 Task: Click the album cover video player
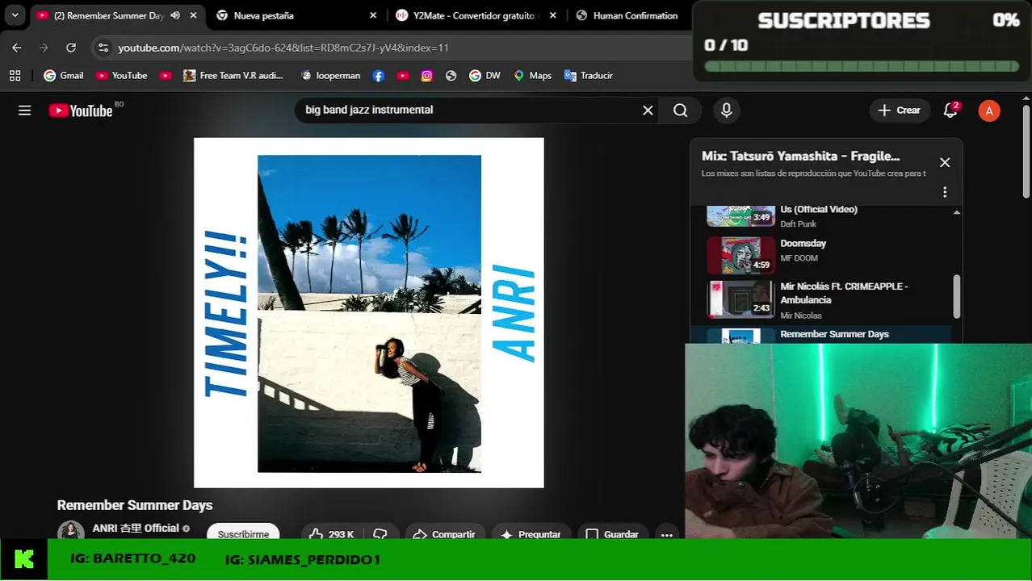click(x=369, y=312)
